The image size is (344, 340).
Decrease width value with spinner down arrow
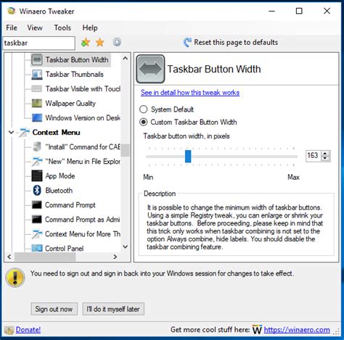pyautogui.click(x=325, y=159)
